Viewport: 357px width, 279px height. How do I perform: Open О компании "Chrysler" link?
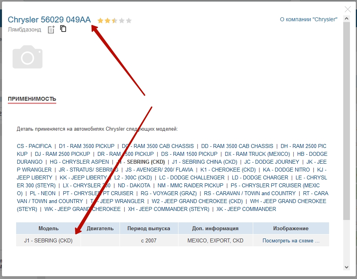(x=309, y=19)
